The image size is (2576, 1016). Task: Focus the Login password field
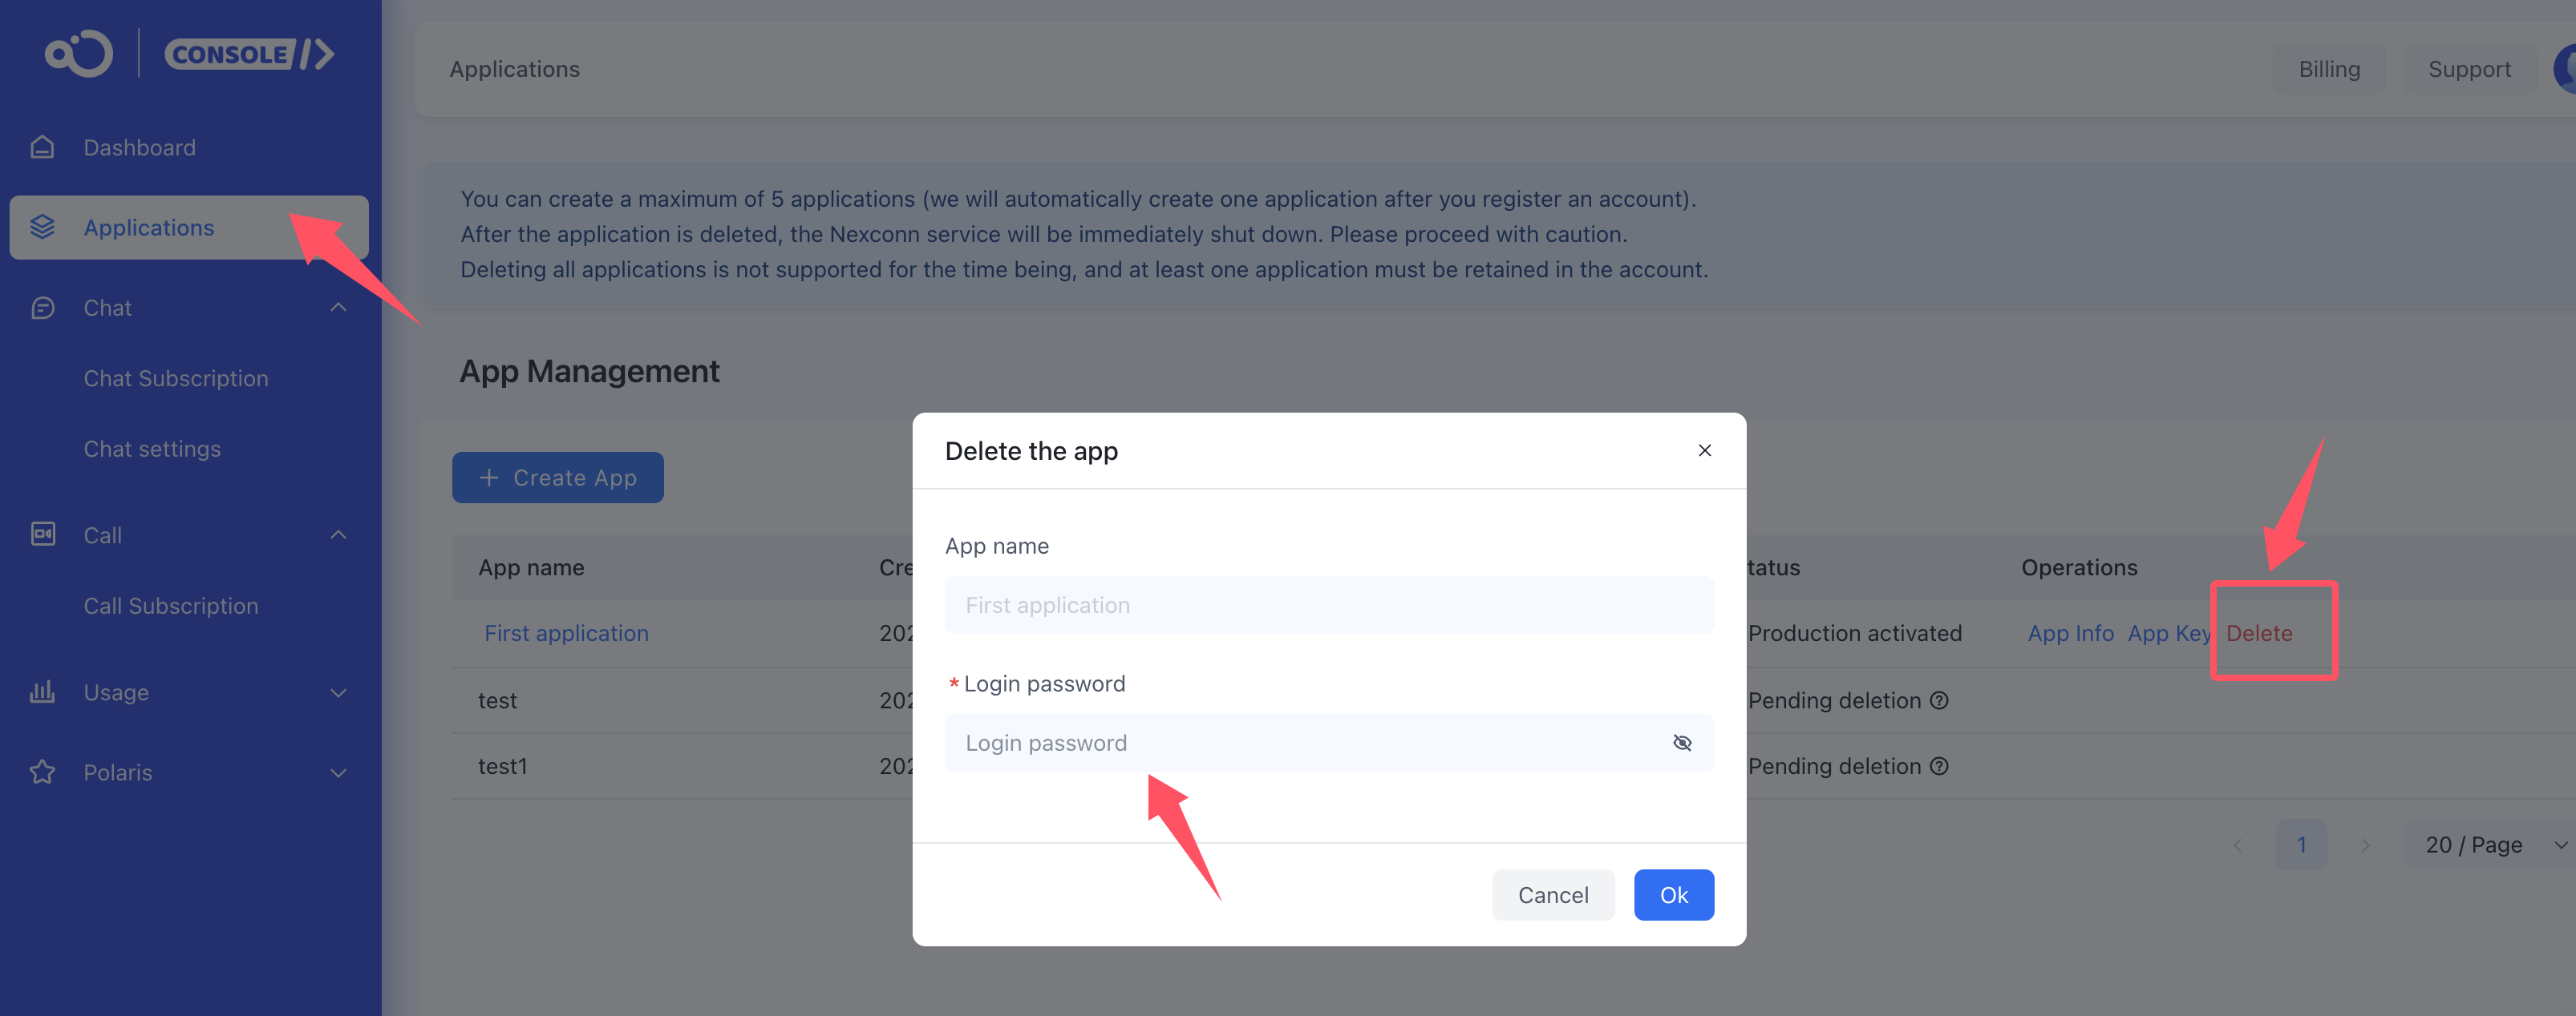pos(1300,744)
